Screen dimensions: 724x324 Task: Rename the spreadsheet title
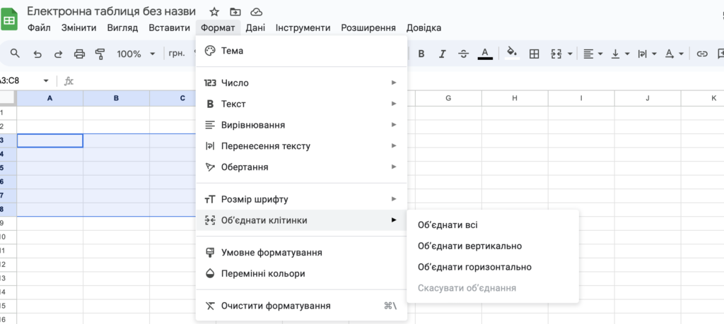pos(111,11)
